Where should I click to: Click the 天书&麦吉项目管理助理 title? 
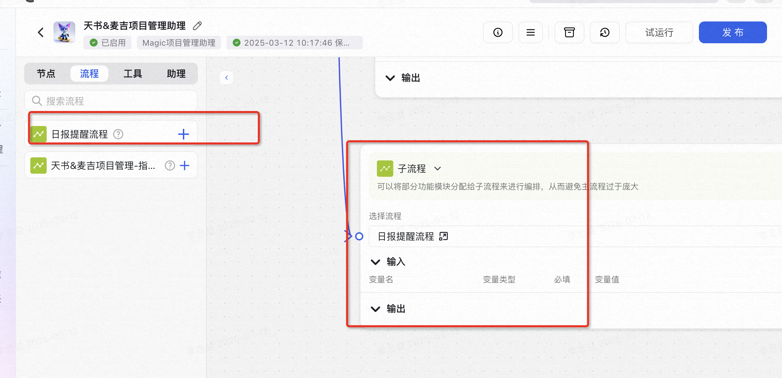point(135,26)
